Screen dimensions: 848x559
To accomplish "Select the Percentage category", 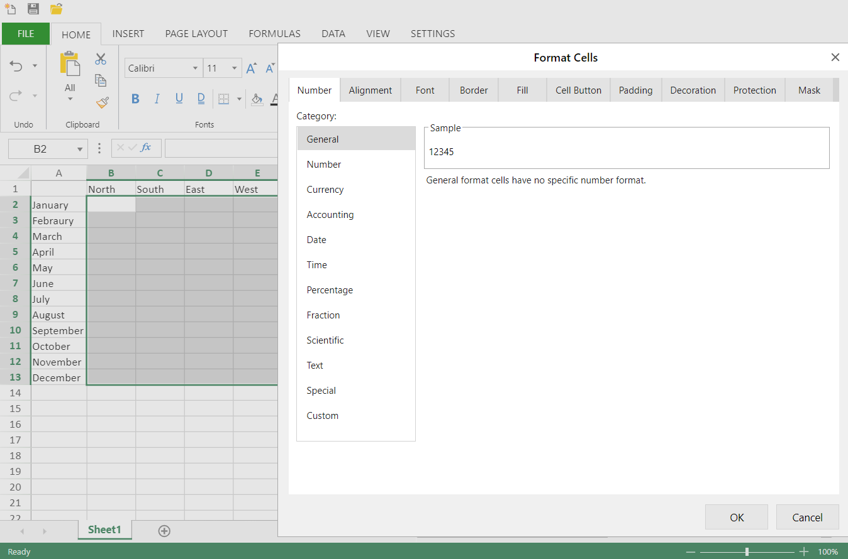I will click(x=356, y=290).
